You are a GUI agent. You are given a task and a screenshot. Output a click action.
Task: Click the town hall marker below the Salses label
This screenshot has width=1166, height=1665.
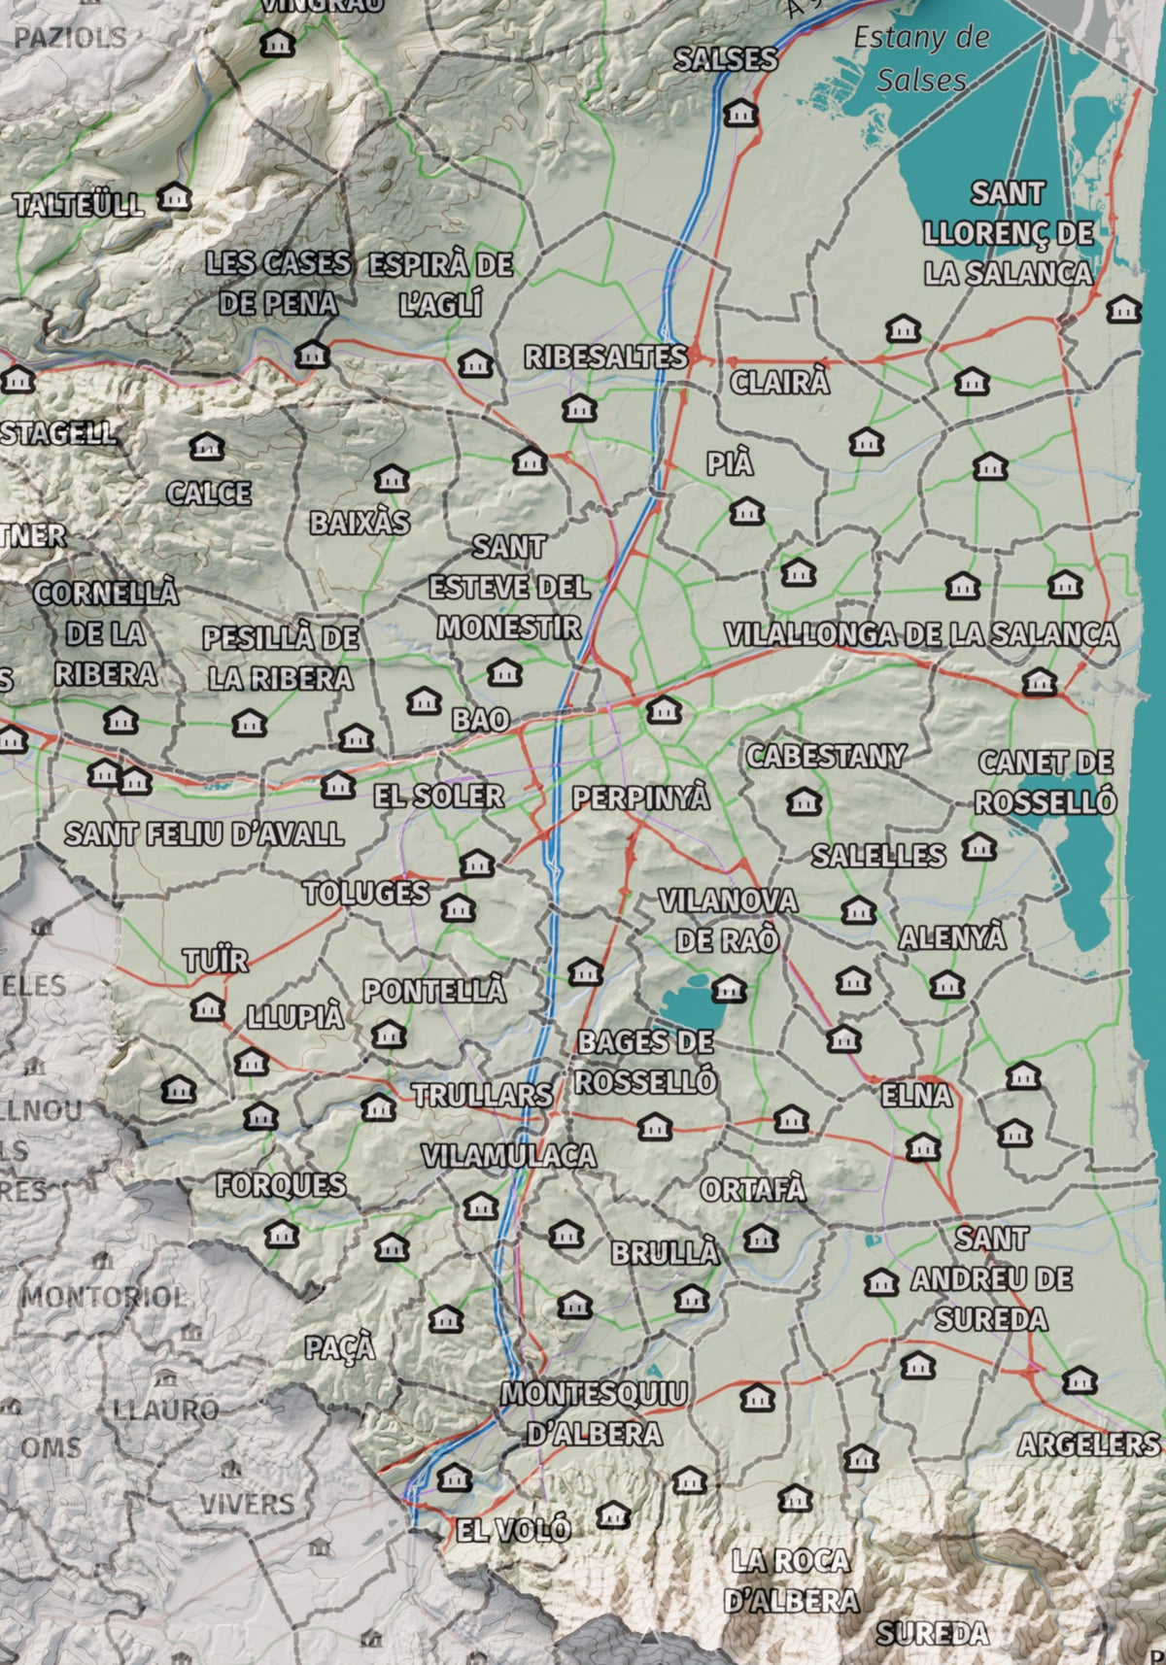(740, 114)
